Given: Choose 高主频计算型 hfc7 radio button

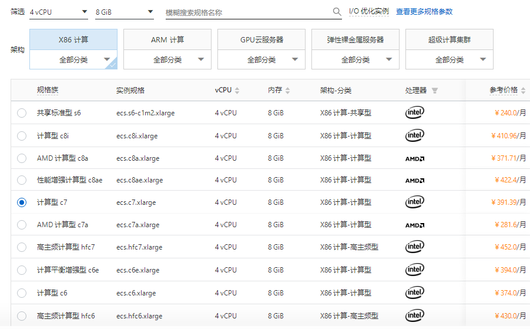Looking at the screenshot, I should coord(22,247).
